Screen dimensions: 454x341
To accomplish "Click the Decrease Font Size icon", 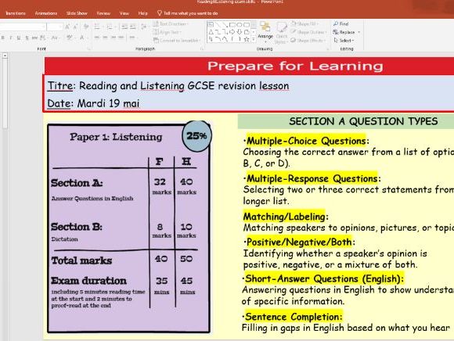I will 75,27.
